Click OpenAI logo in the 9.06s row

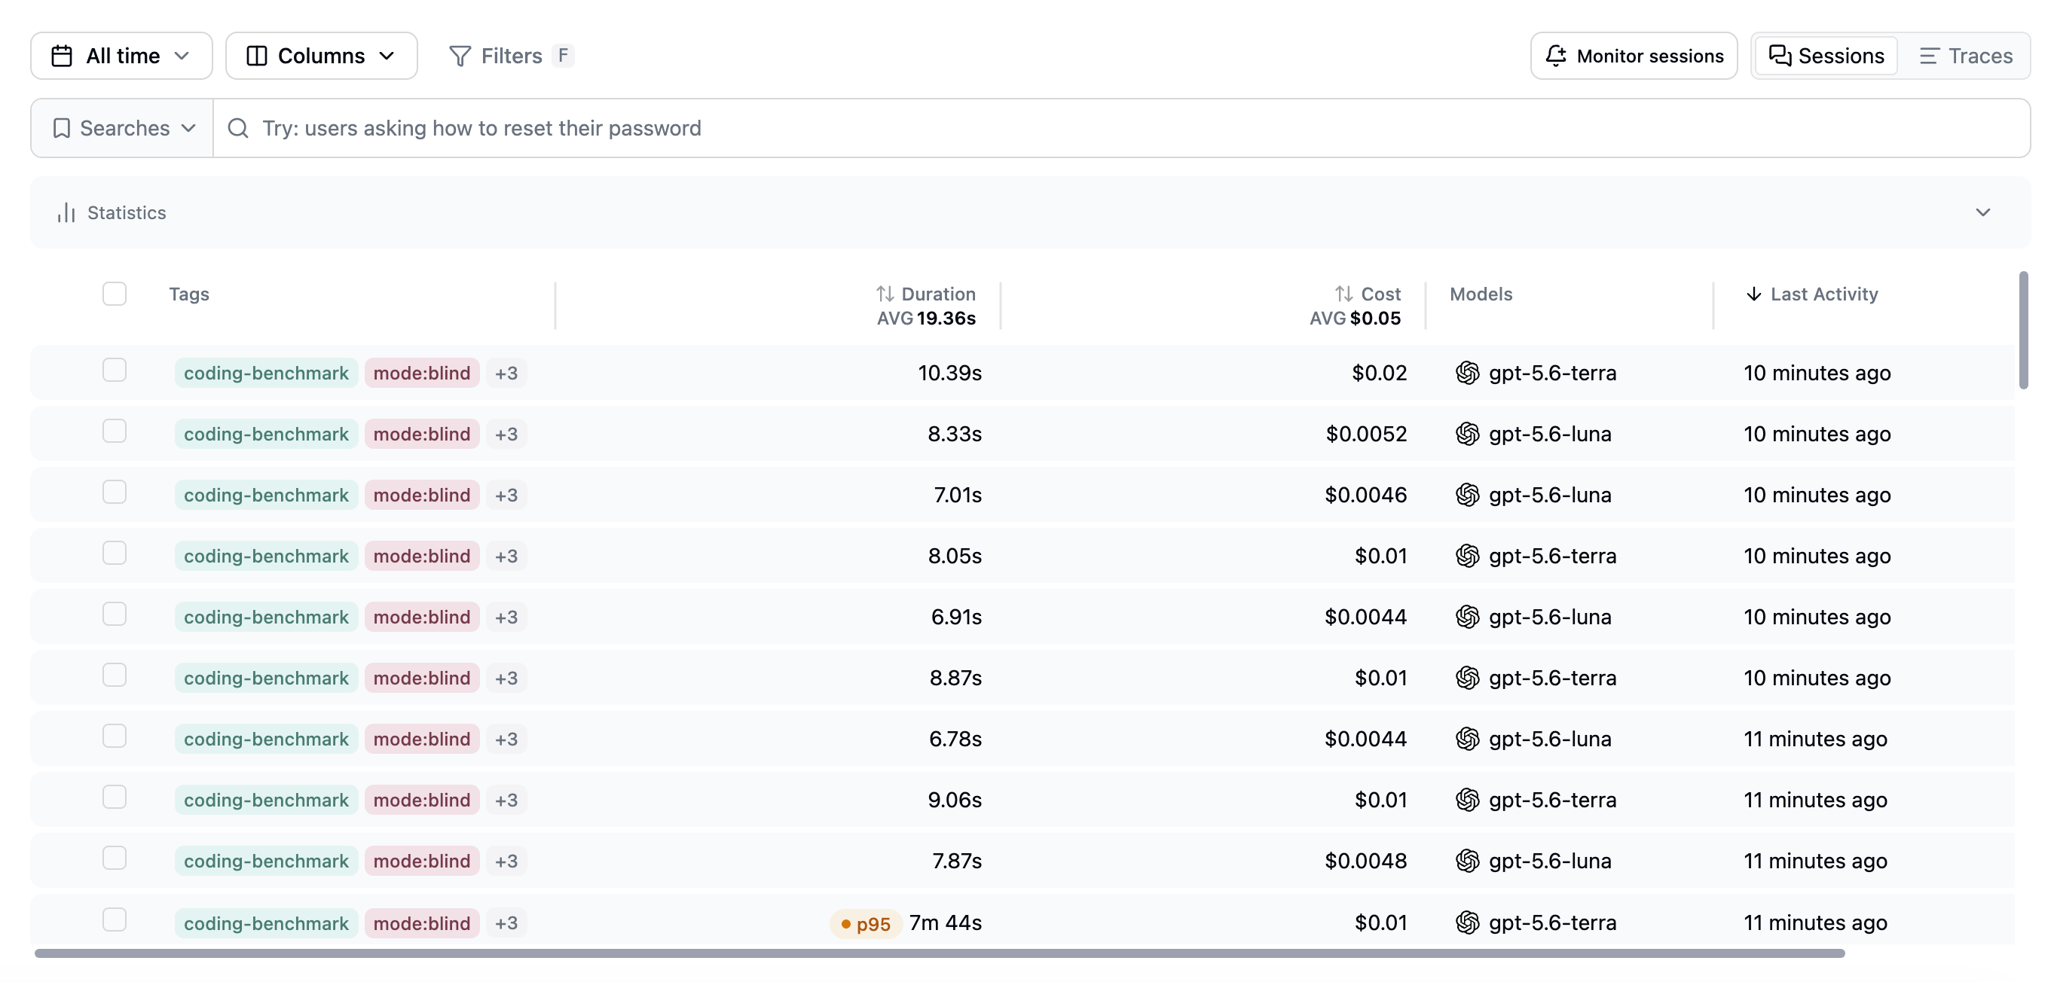[1467, 800]
